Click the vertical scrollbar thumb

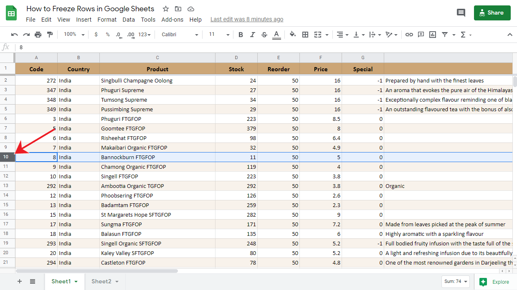(514, 81)
